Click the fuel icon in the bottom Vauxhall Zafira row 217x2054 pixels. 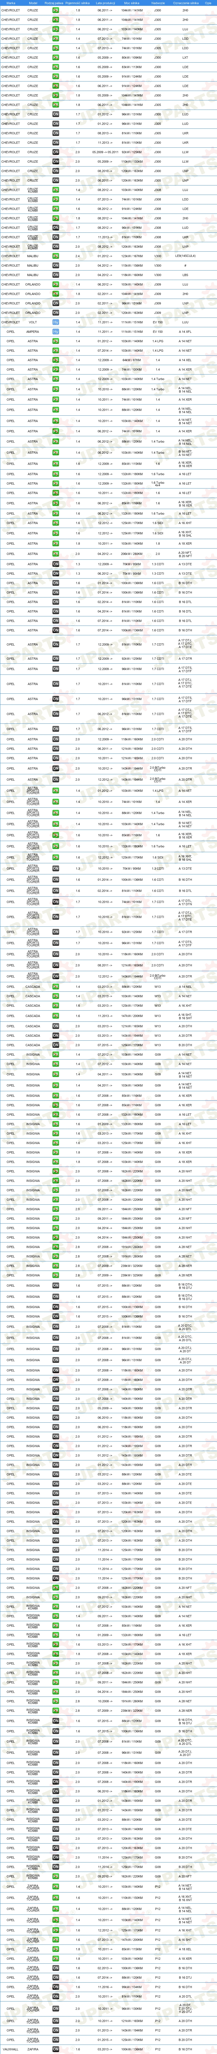click(56, 2048)
